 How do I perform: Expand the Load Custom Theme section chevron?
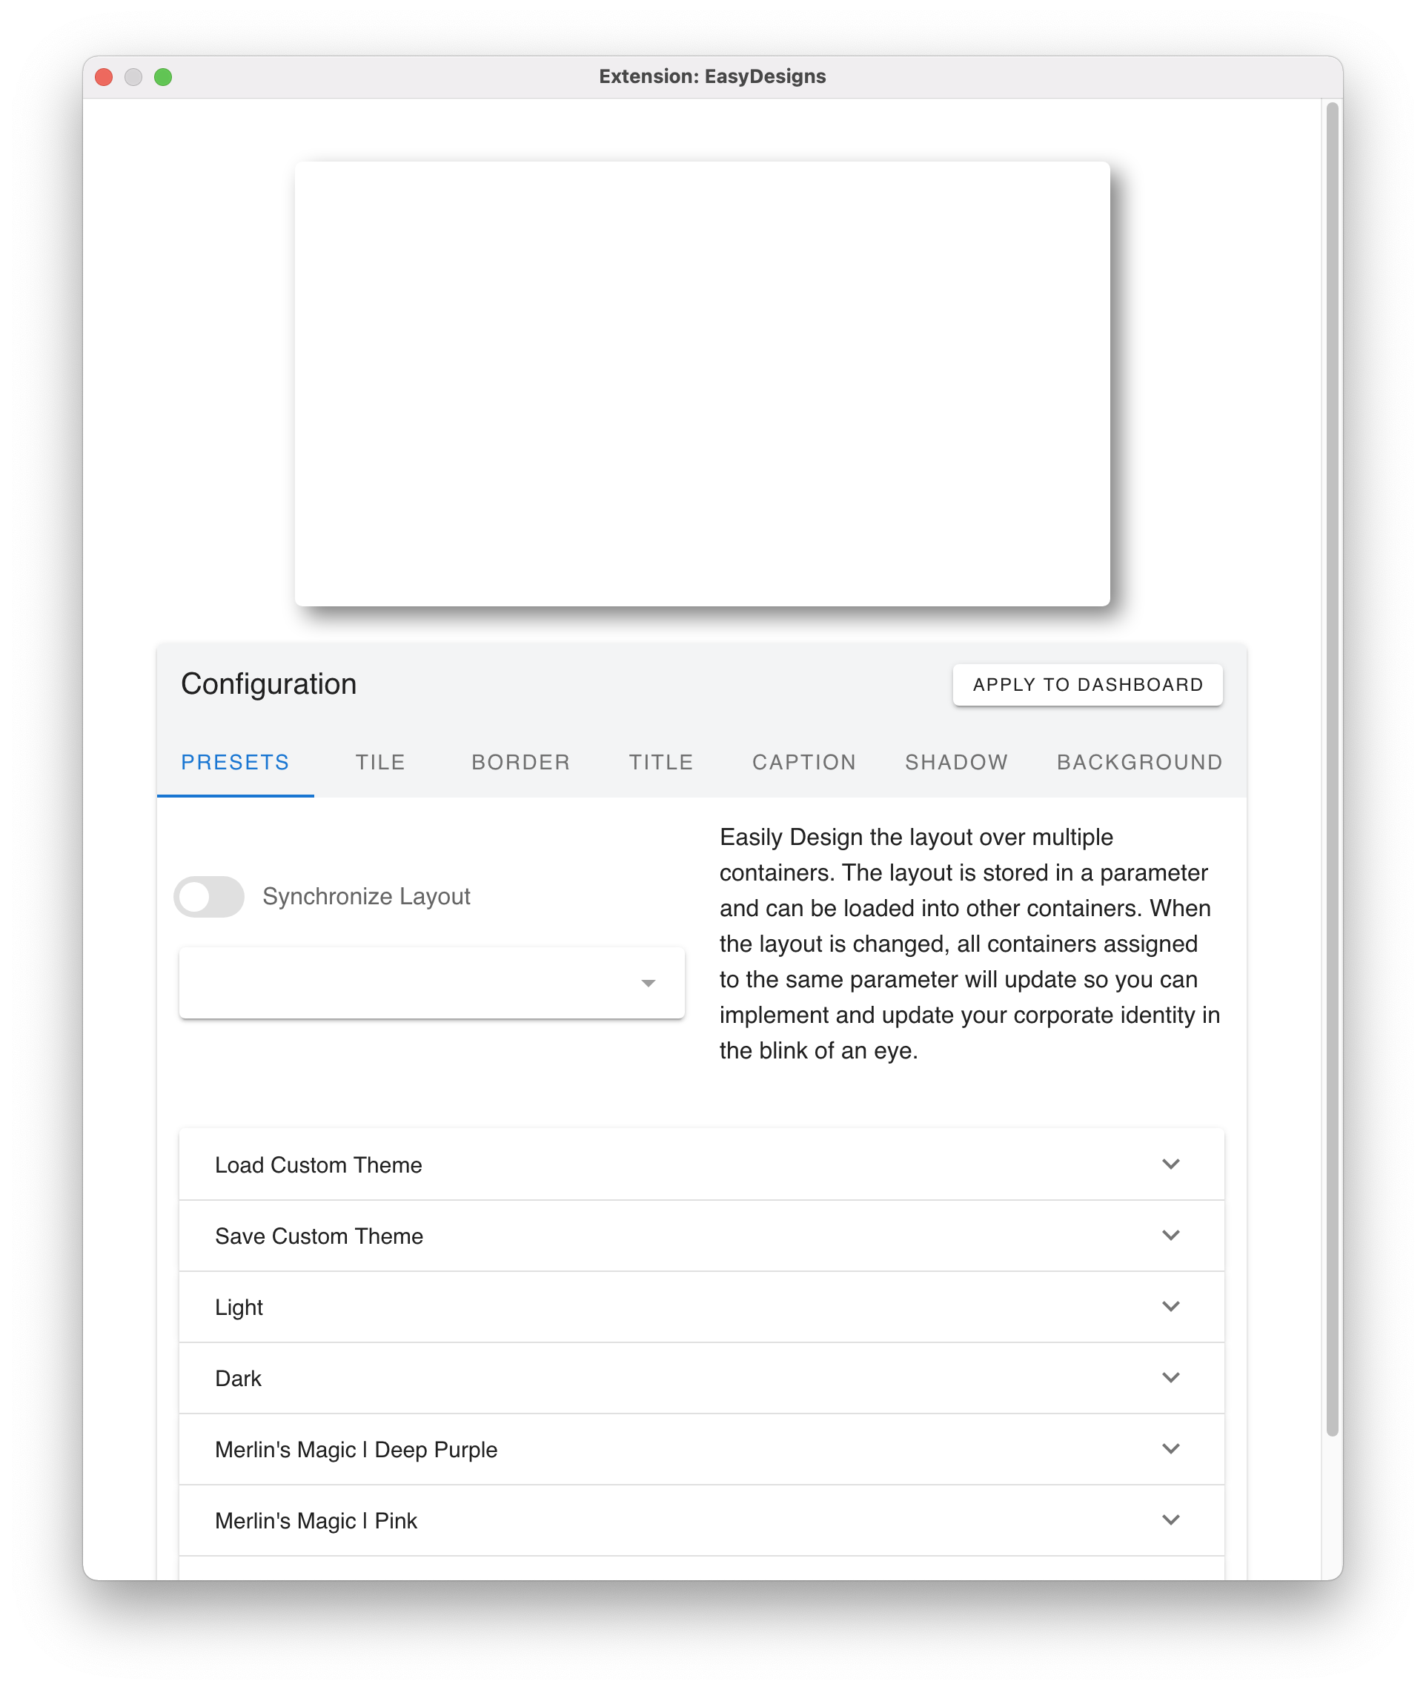point(1170,1164)
